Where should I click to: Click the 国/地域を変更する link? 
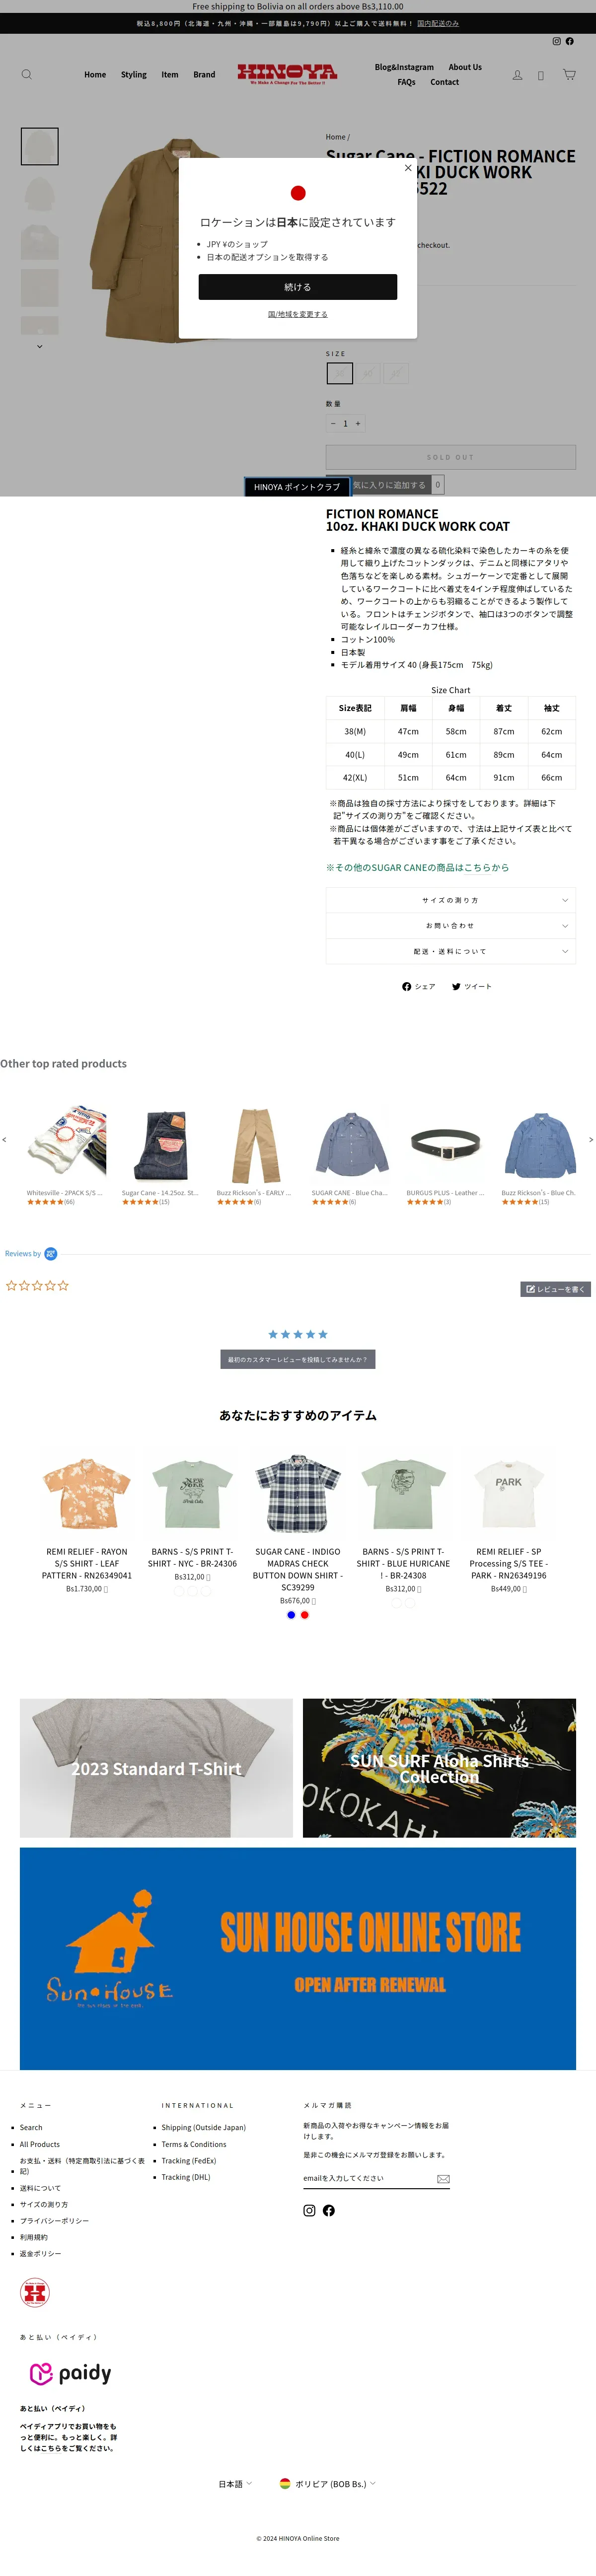pos(298,314)
